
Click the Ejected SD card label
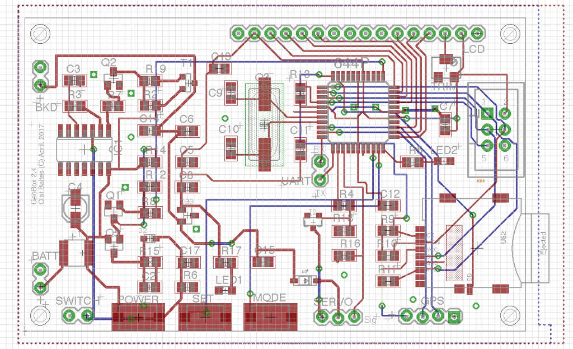click(543, 243)
